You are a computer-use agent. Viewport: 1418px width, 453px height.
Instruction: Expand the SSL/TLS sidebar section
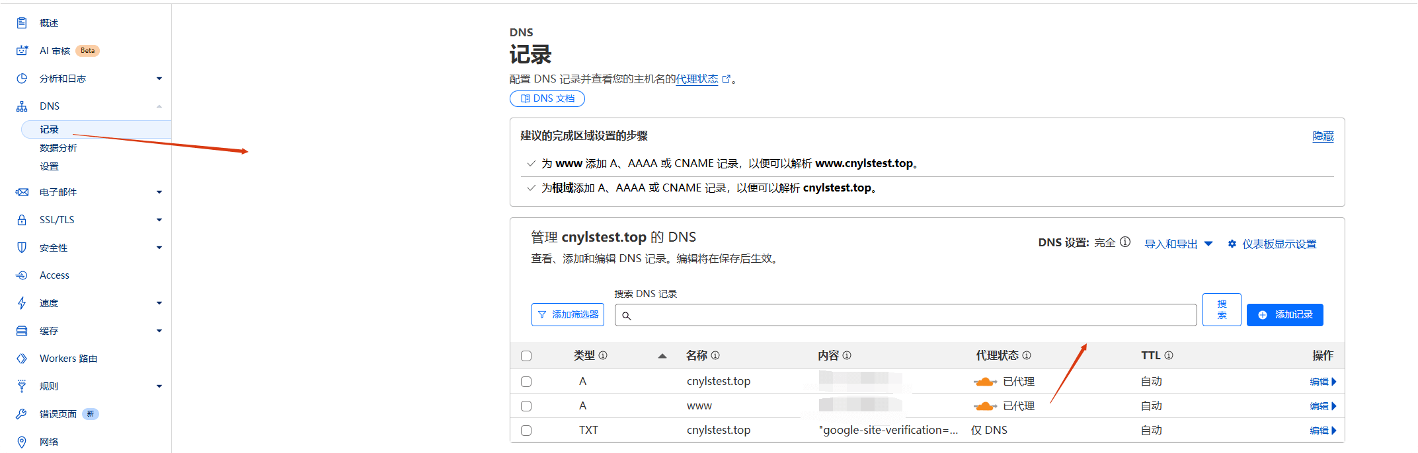point(159,220)
